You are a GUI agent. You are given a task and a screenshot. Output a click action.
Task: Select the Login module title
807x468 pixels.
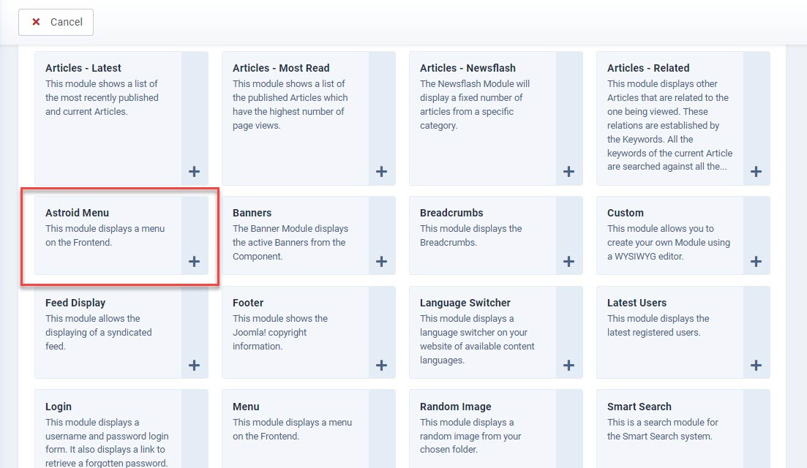coord(58,407)
